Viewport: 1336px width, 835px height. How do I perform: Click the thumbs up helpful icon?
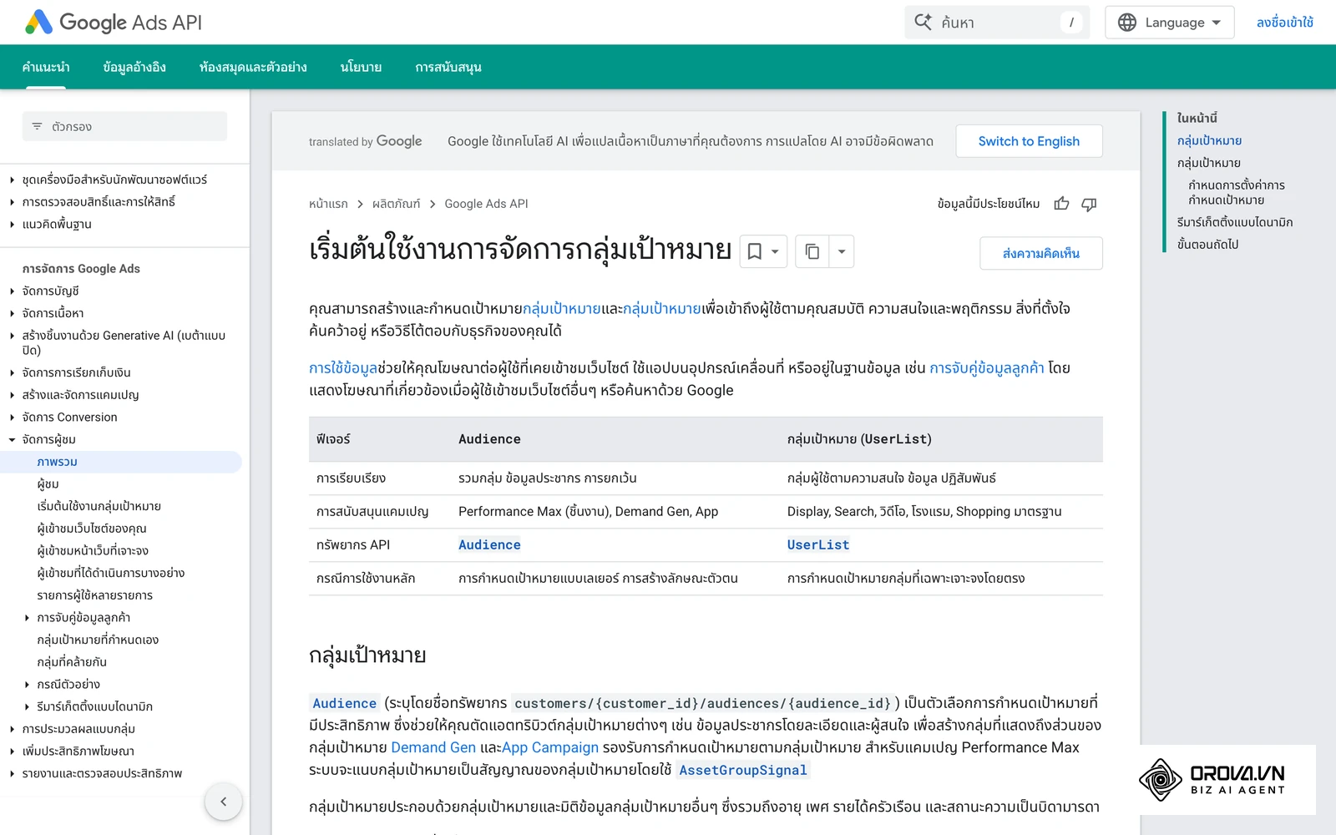tap(1061, 204)
